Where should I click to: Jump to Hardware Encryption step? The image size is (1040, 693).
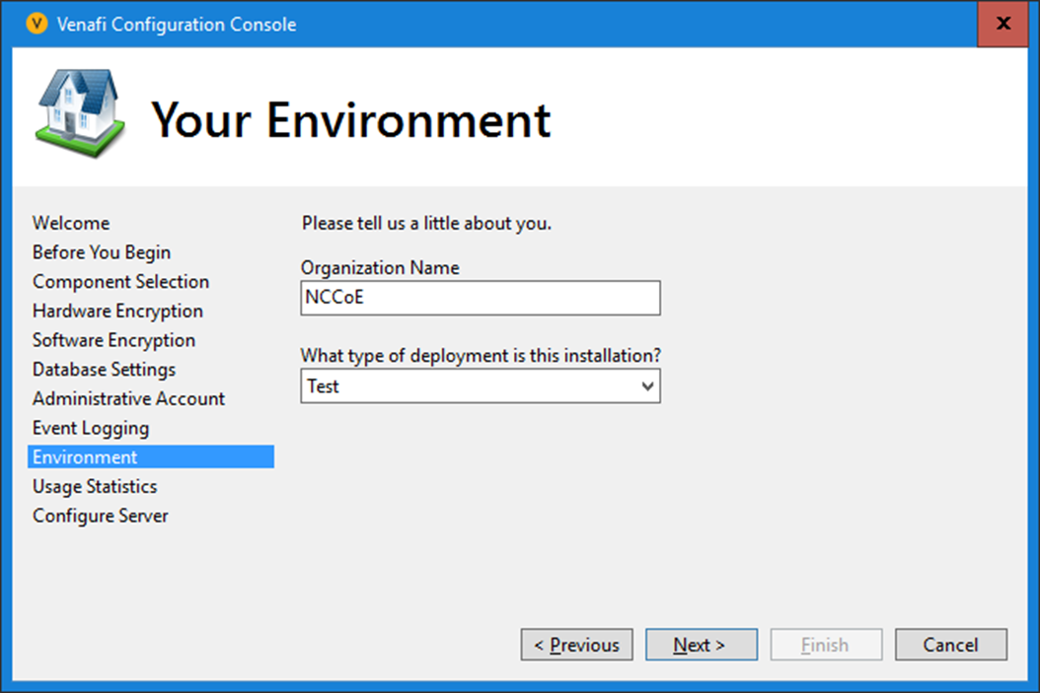(117, 311)
